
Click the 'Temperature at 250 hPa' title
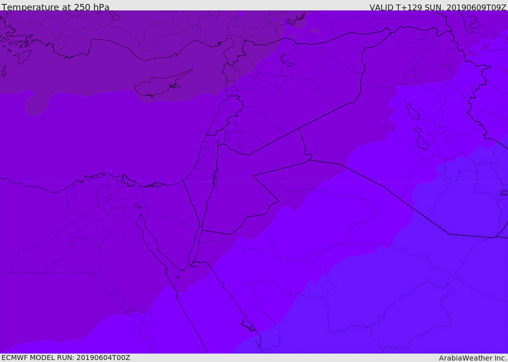click(x=56, y=7)
